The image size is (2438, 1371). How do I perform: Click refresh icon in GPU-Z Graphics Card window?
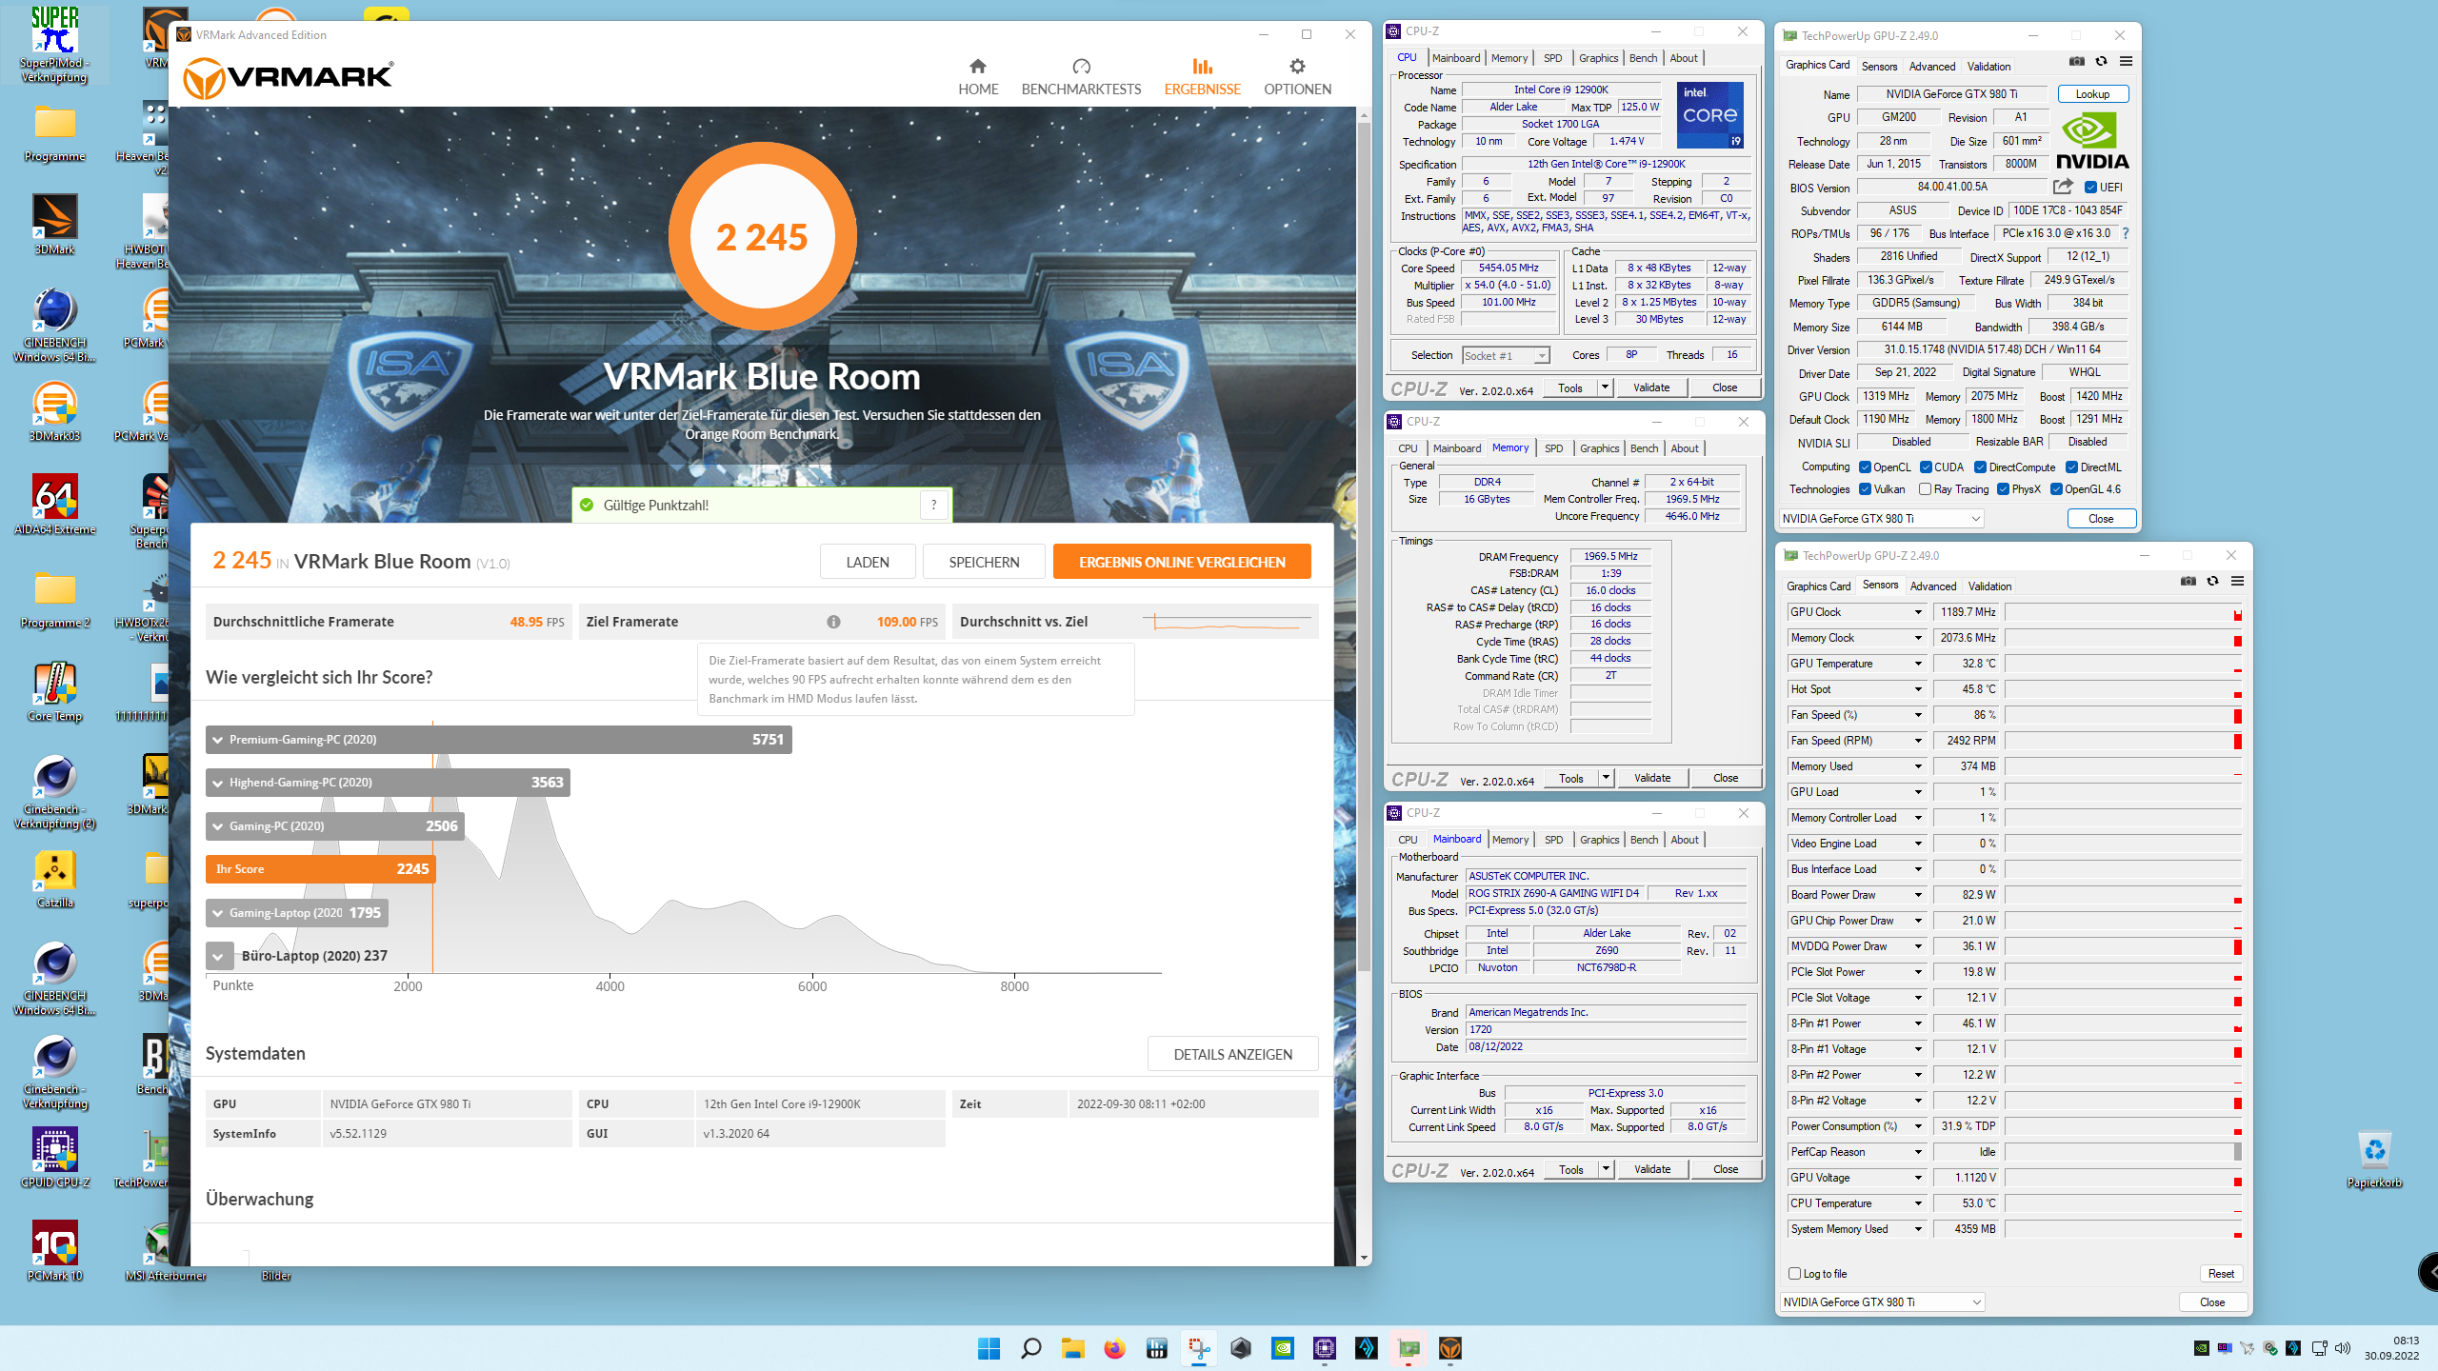[x=2101, y=62]
